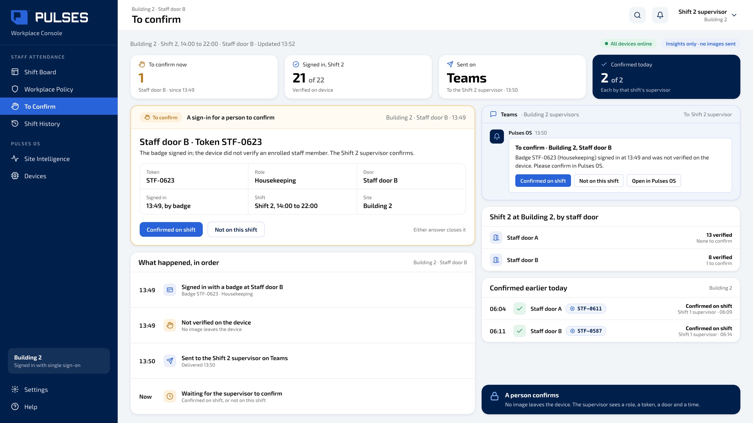
Task: Click the Pulses OS bell avatar in Teams
Action: (497, 137)
